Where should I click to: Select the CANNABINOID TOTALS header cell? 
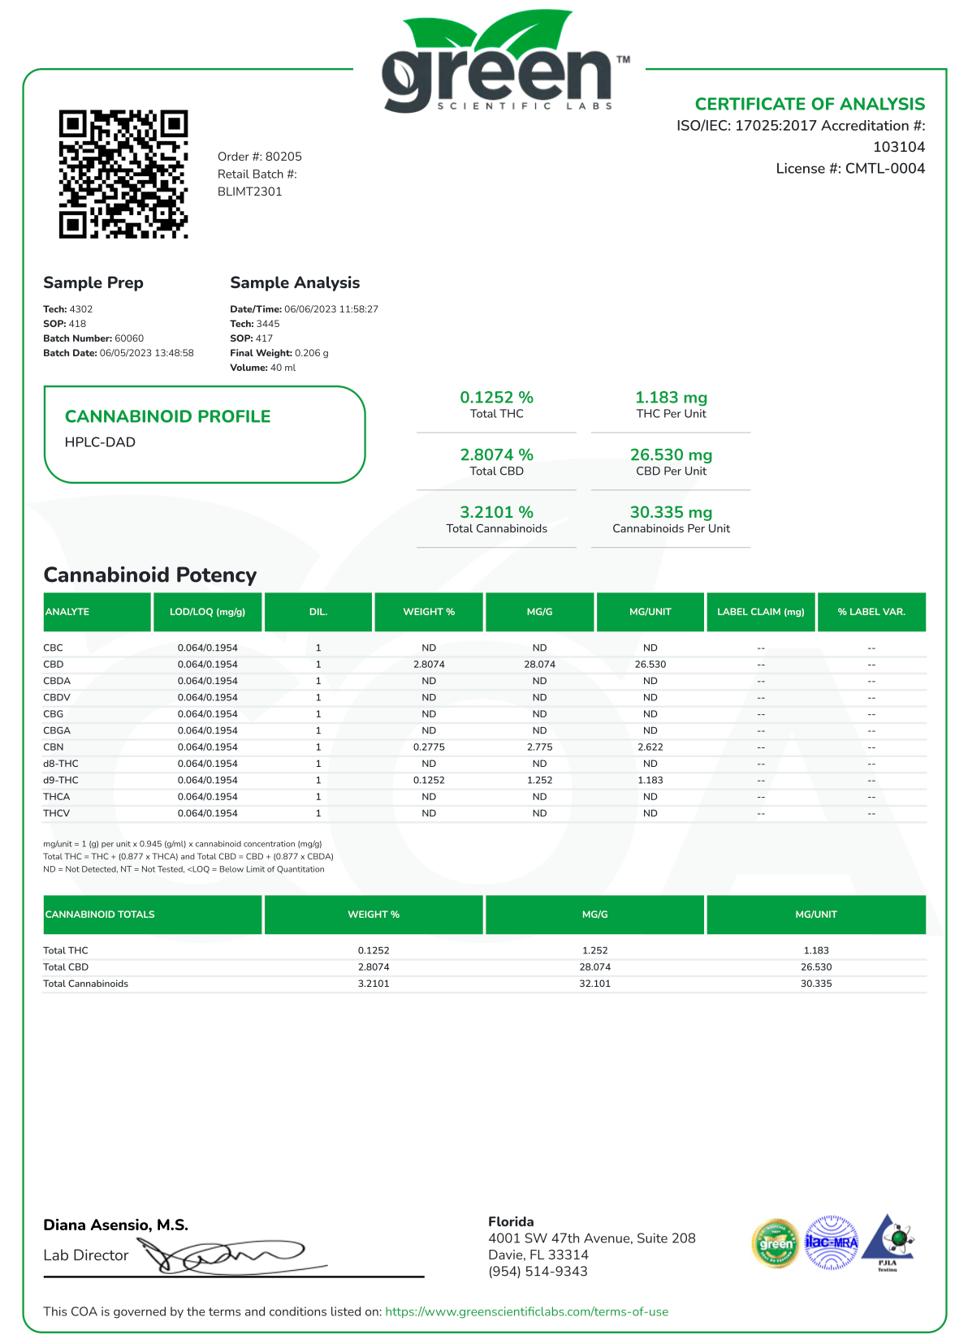pyautogui.click(x=152, y=915)
